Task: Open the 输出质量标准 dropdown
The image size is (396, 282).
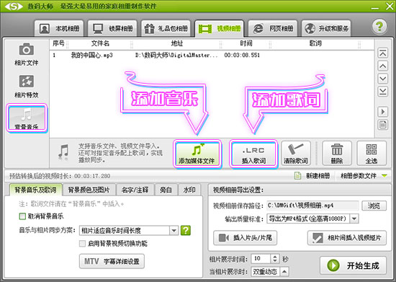Action: [312, 219]
